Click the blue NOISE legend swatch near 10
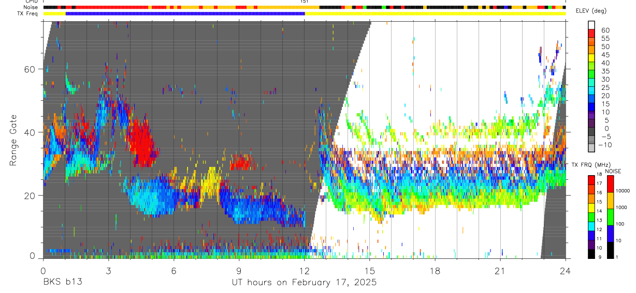This screenshot has width=636, height=293. pos(610,233)
